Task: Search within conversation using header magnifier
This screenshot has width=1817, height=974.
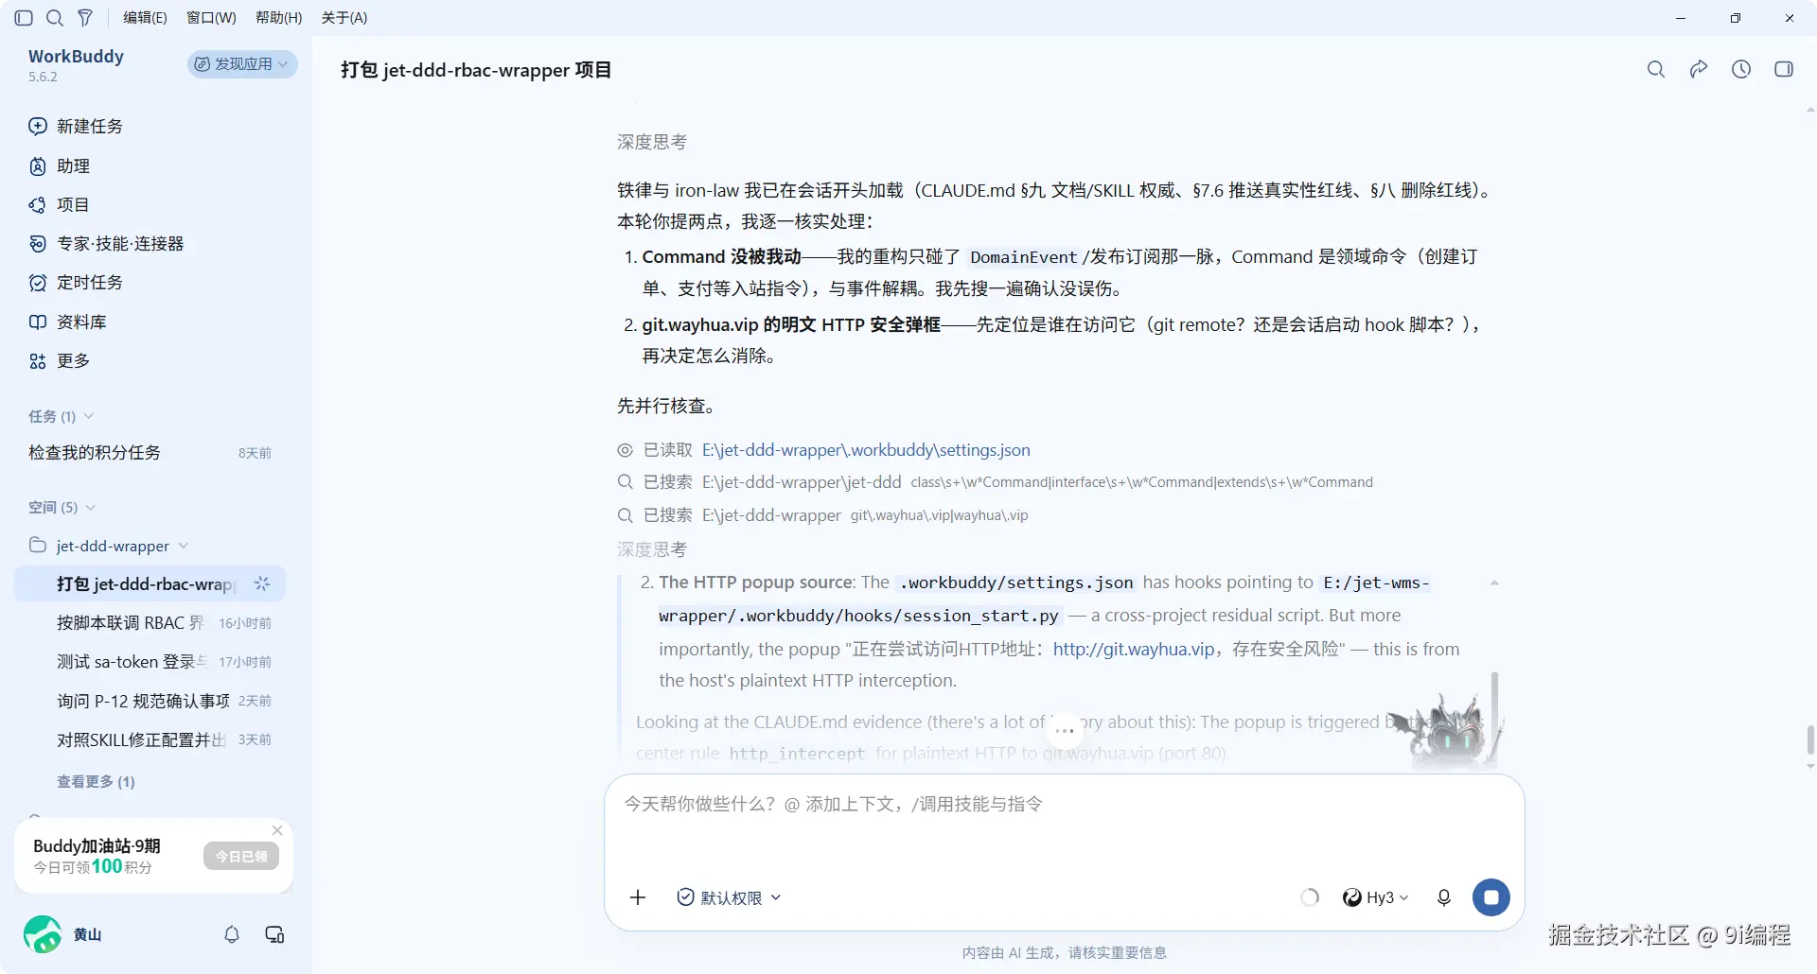Action: (1656, 69)
